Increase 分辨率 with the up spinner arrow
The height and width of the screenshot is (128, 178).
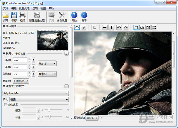(x=29, y=73)
